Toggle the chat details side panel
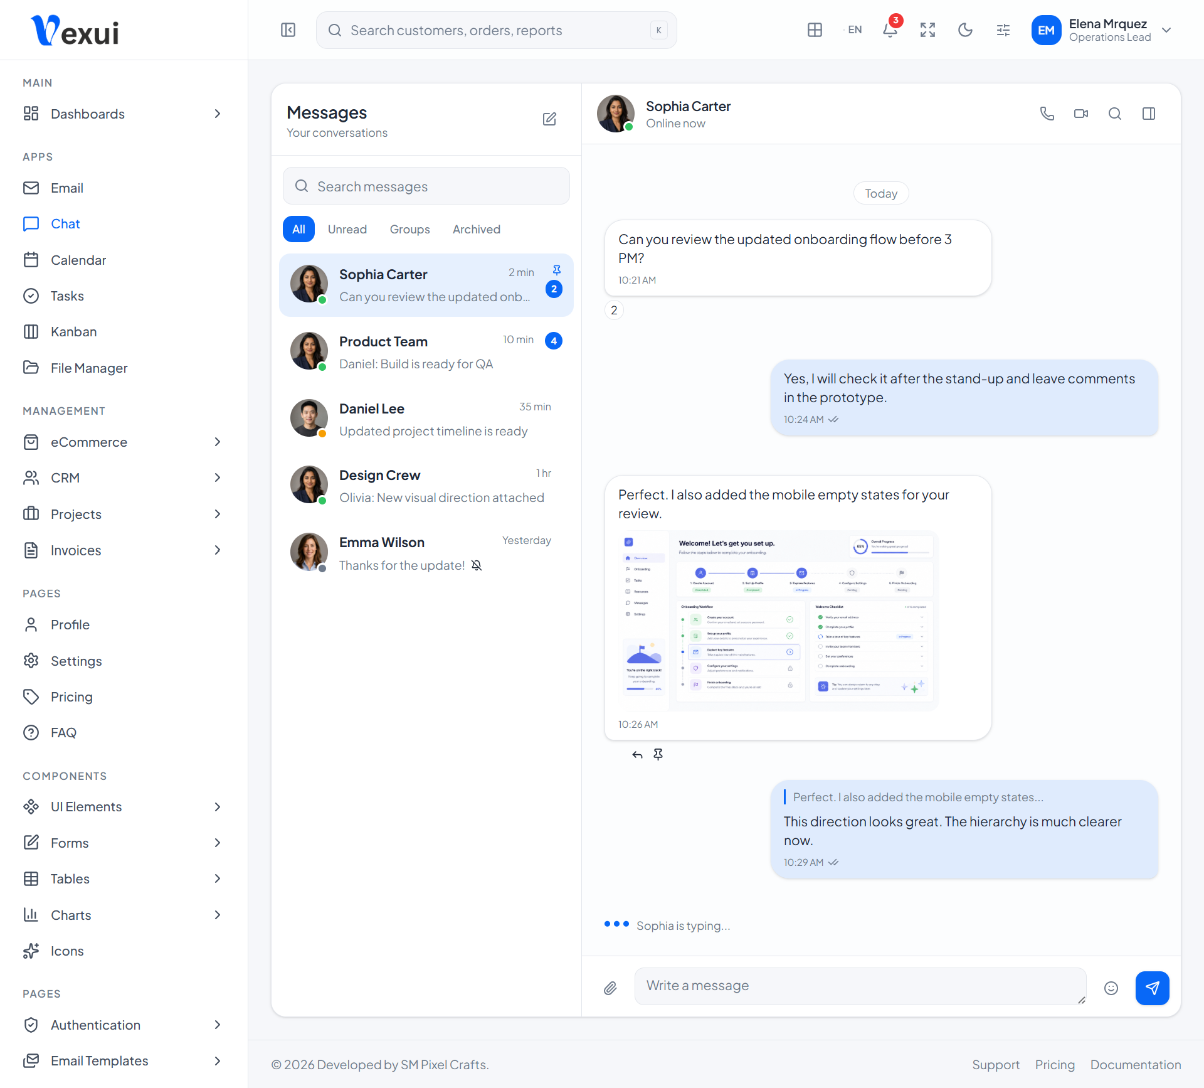The image size is (1204, 1088). pyautogui.click(x=1148, y=114)
